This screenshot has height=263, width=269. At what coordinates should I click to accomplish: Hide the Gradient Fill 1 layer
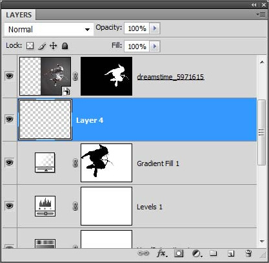[9, 162]
